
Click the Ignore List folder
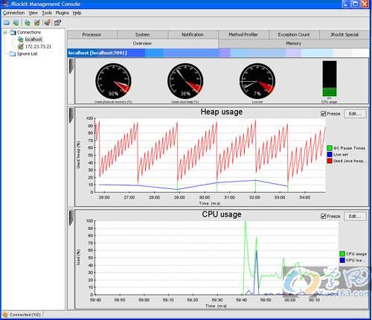(28, 54)
